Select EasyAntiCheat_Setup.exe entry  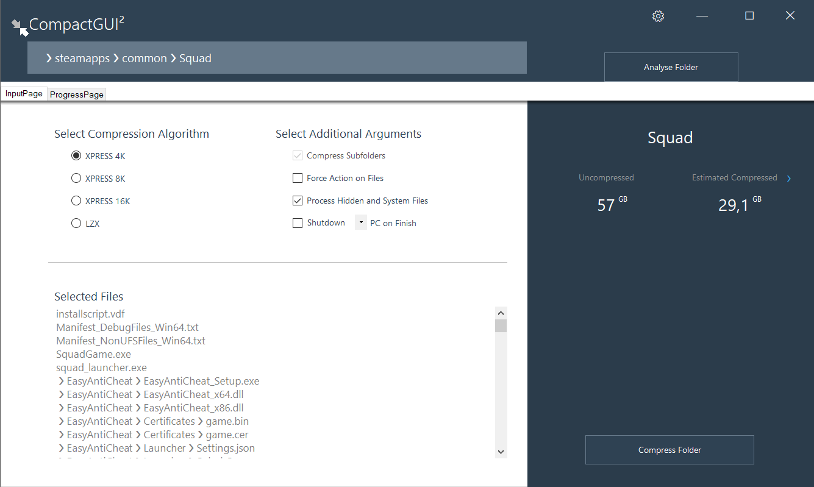click(x=159, y=381)
